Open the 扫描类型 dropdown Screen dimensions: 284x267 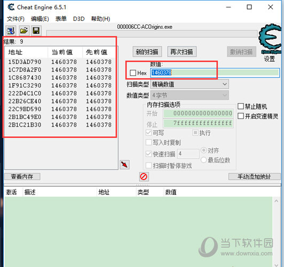pyautogui.click(x=190, y=84)
